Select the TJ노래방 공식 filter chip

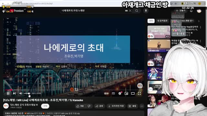188,21
